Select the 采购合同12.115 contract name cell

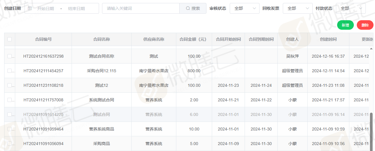tap(101, 71)
